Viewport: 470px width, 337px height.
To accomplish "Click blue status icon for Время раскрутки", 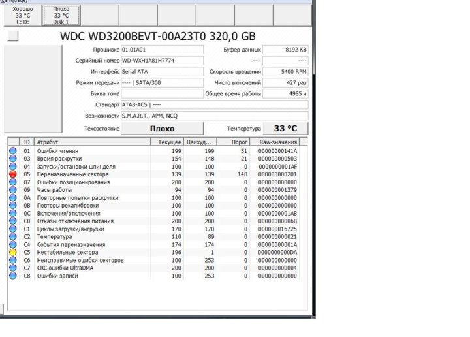I will tap(12, 159).
